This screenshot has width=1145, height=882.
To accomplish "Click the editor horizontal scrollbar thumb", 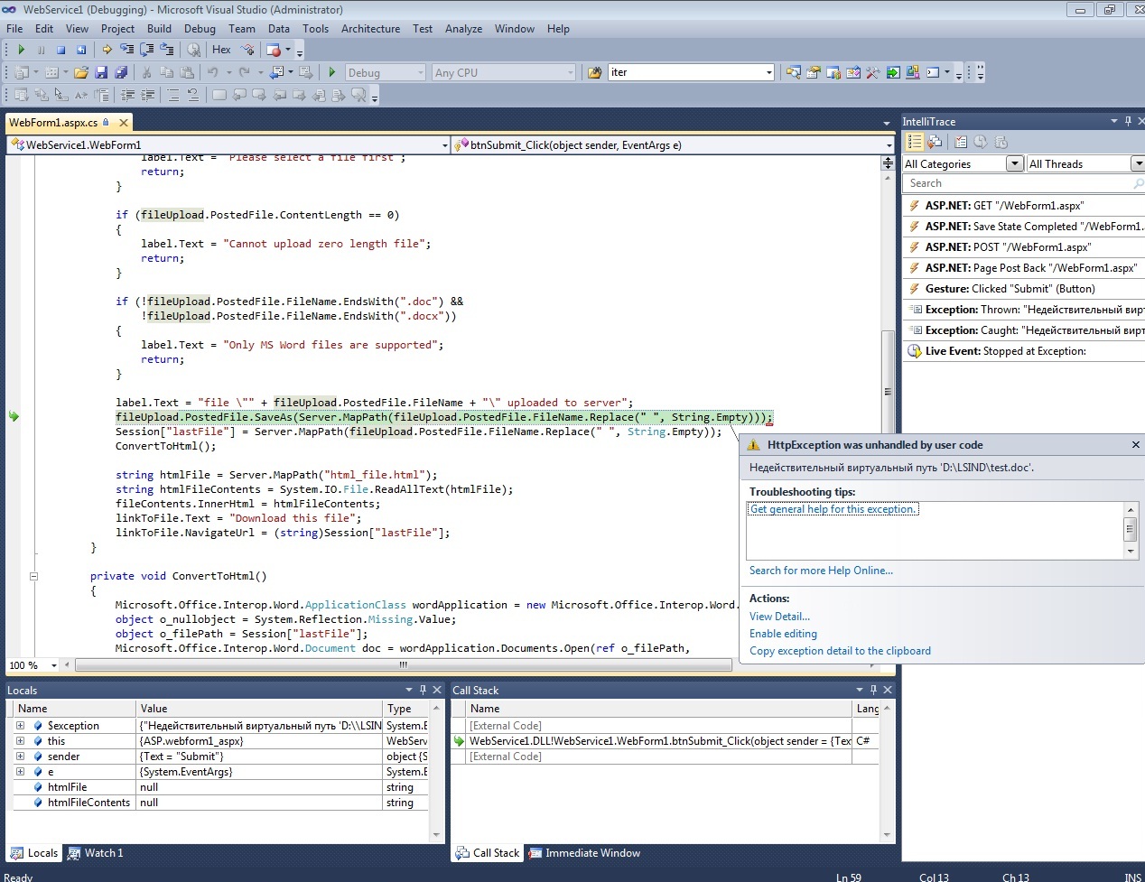I will 403,665.
